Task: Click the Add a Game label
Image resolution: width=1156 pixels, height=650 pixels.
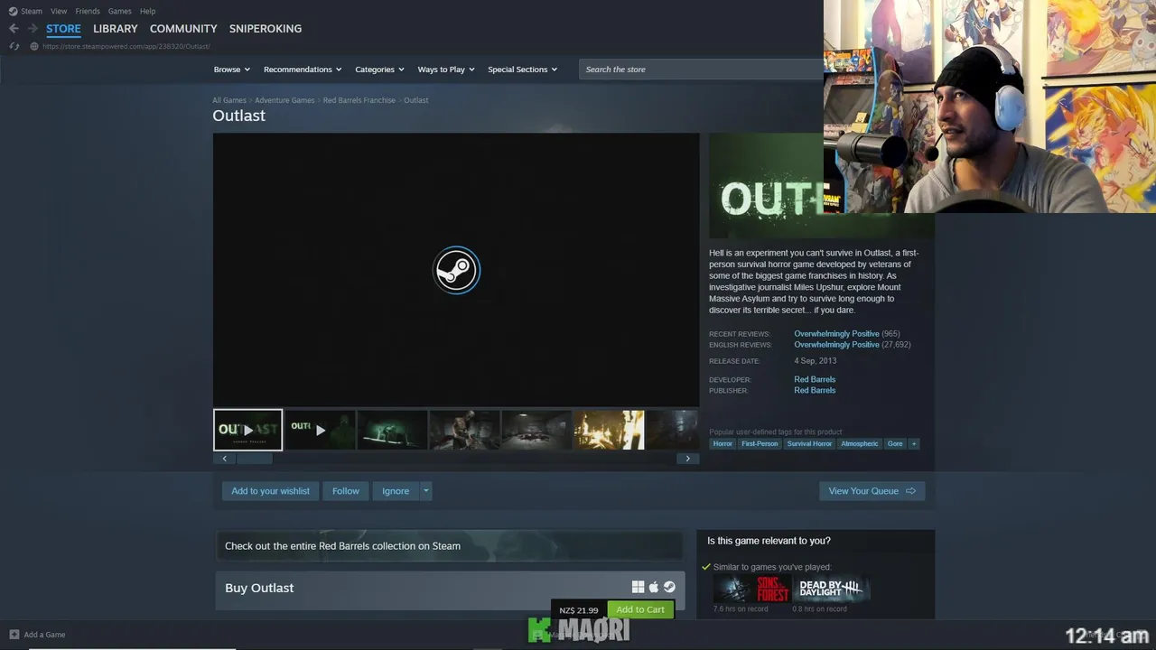Action: pyautogui.click(x=44, y=635)
